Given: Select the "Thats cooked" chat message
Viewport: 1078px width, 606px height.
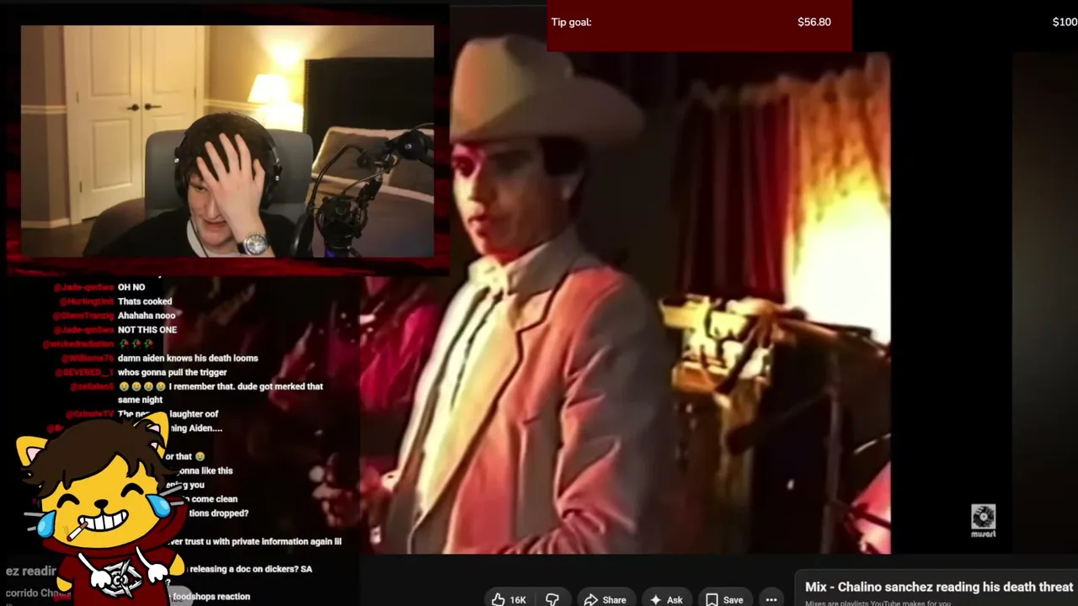Looking at the screenshot, I should (145, 301).
